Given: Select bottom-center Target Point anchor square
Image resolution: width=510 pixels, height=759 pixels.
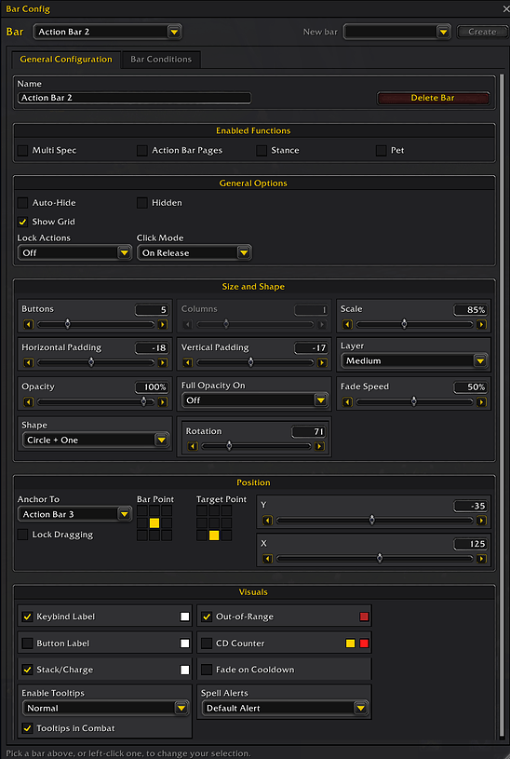Looking at the screenshot, I should click(214, 535).
